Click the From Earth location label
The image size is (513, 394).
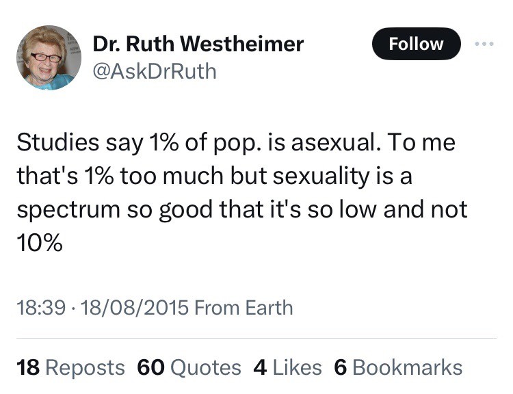click(244, 307)
